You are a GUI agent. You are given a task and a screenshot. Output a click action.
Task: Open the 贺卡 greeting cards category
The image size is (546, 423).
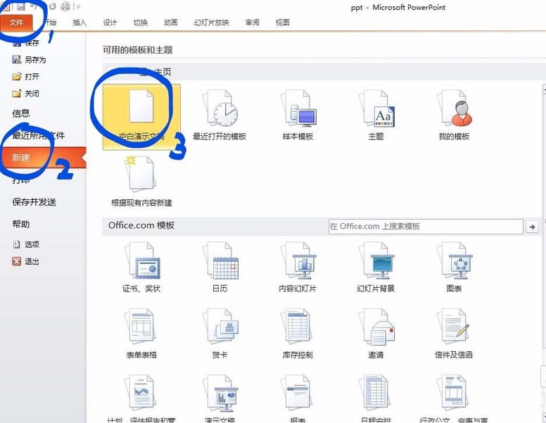tap(220, 334)
